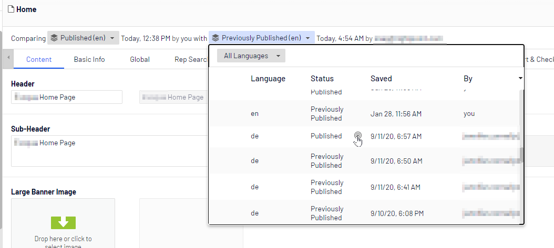Go to the Global tab
Viewport: 554px width, 248px height.
click(140, 59)
